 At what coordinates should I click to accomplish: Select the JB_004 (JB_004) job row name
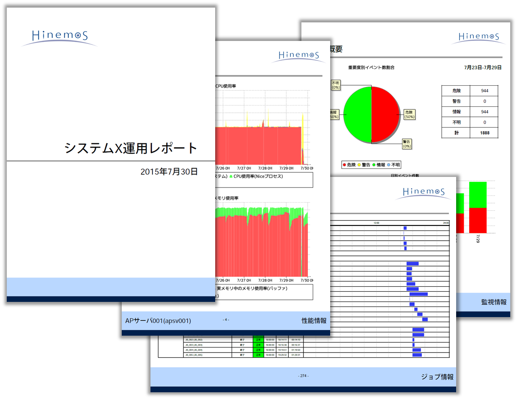point(194,350)
